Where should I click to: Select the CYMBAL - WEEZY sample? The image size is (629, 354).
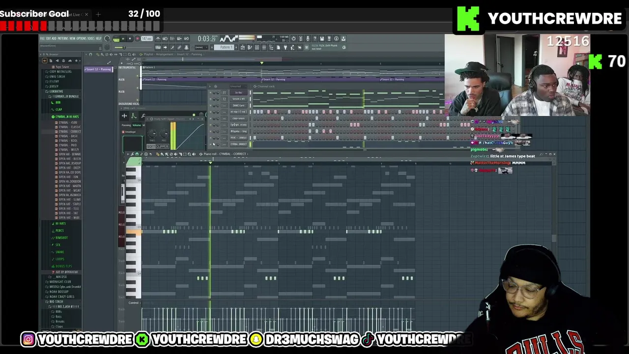tap(67, 149)
